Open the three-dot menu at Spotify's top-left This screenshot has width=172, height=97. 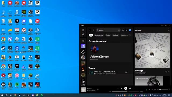(83, 26)
